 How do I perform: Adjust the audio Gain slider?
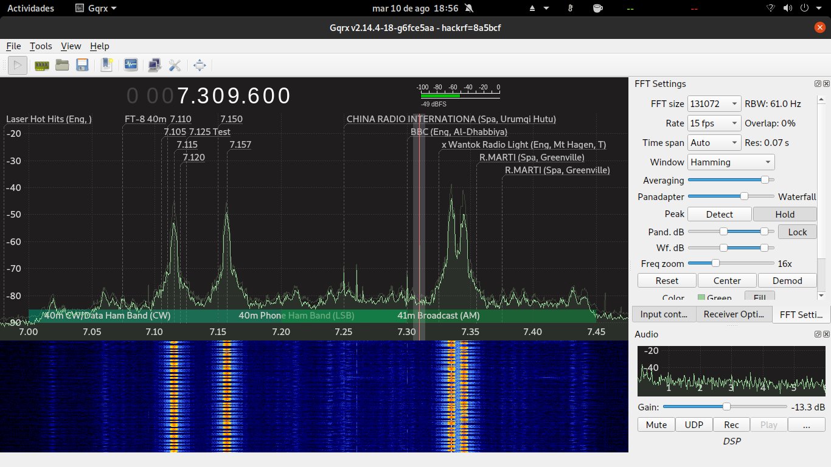[725, 407]
